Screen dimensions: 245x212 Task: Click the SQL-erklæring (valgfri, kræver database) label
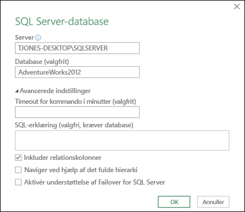tap(74, 125)
